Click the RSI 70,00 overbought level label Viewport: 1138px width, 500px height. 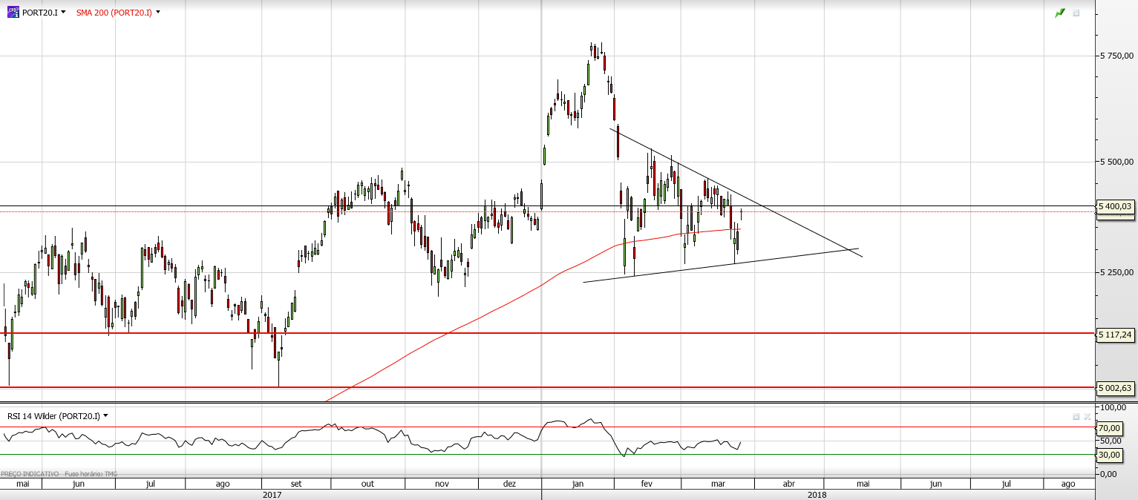point(1109,428)
